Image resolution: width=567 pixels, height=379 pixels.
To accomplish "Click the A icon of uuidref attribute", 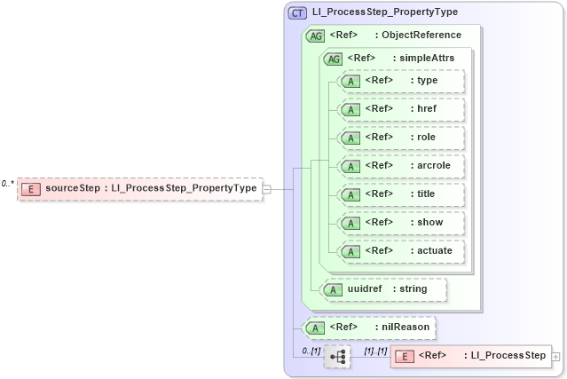I will point(333,289).
